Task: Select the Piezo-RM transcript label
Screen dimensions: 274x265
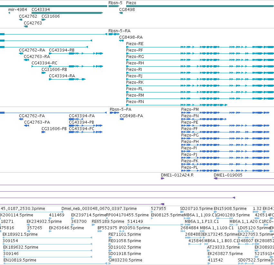Action: [135, 95]
